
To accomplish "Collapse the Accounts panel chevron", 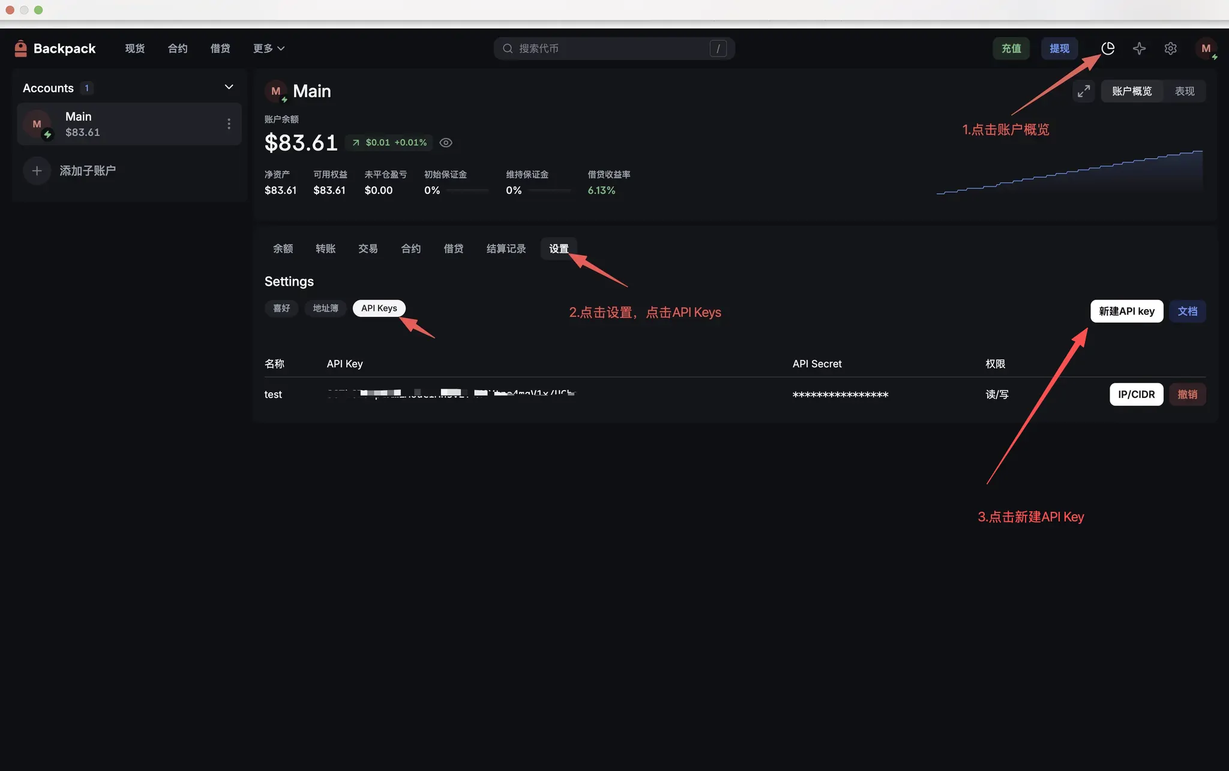I will 229,88.
